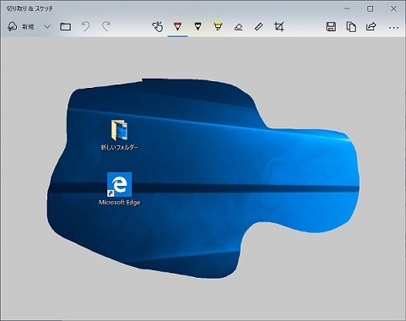Enable the ruler tool
The width and height of the screenshot is (406, 321).
258,27
